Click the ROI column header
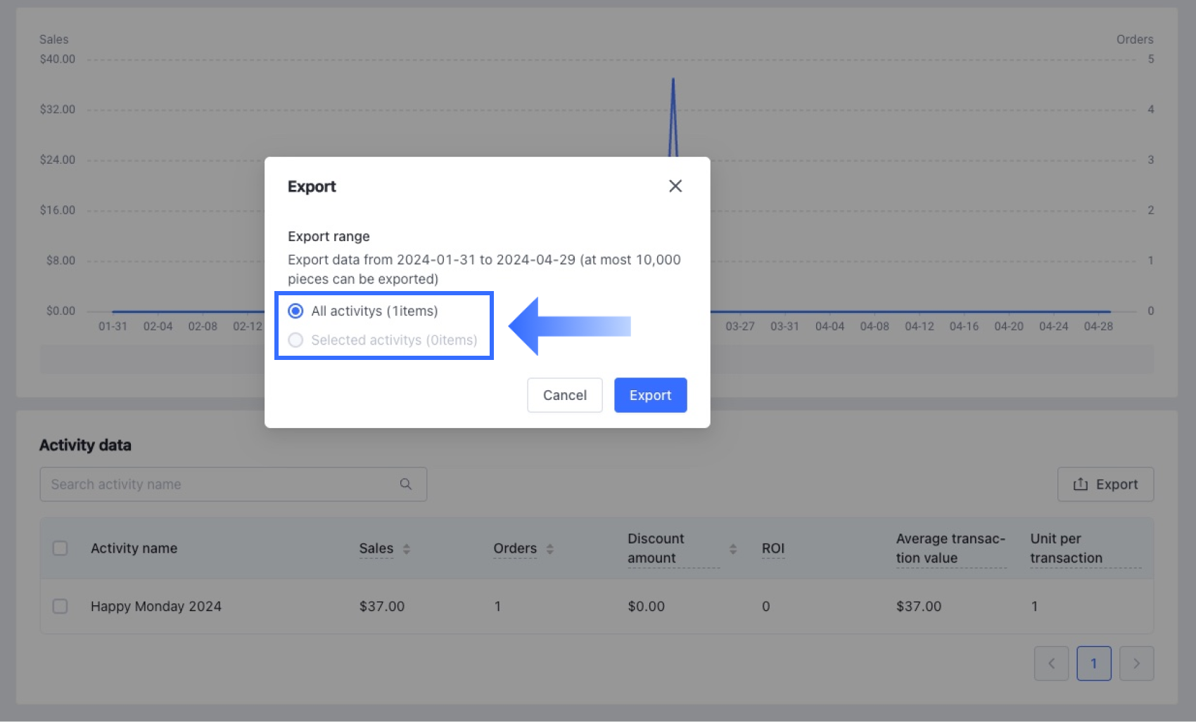 coord(772,548)
